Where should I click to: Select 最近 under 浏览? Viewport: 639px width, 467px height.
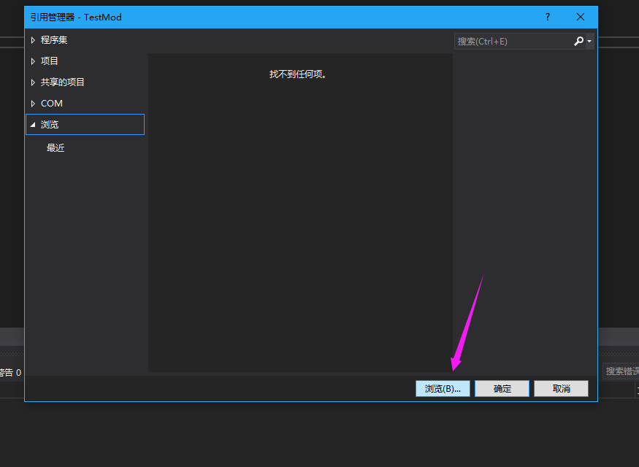click(x=56, y=147)
